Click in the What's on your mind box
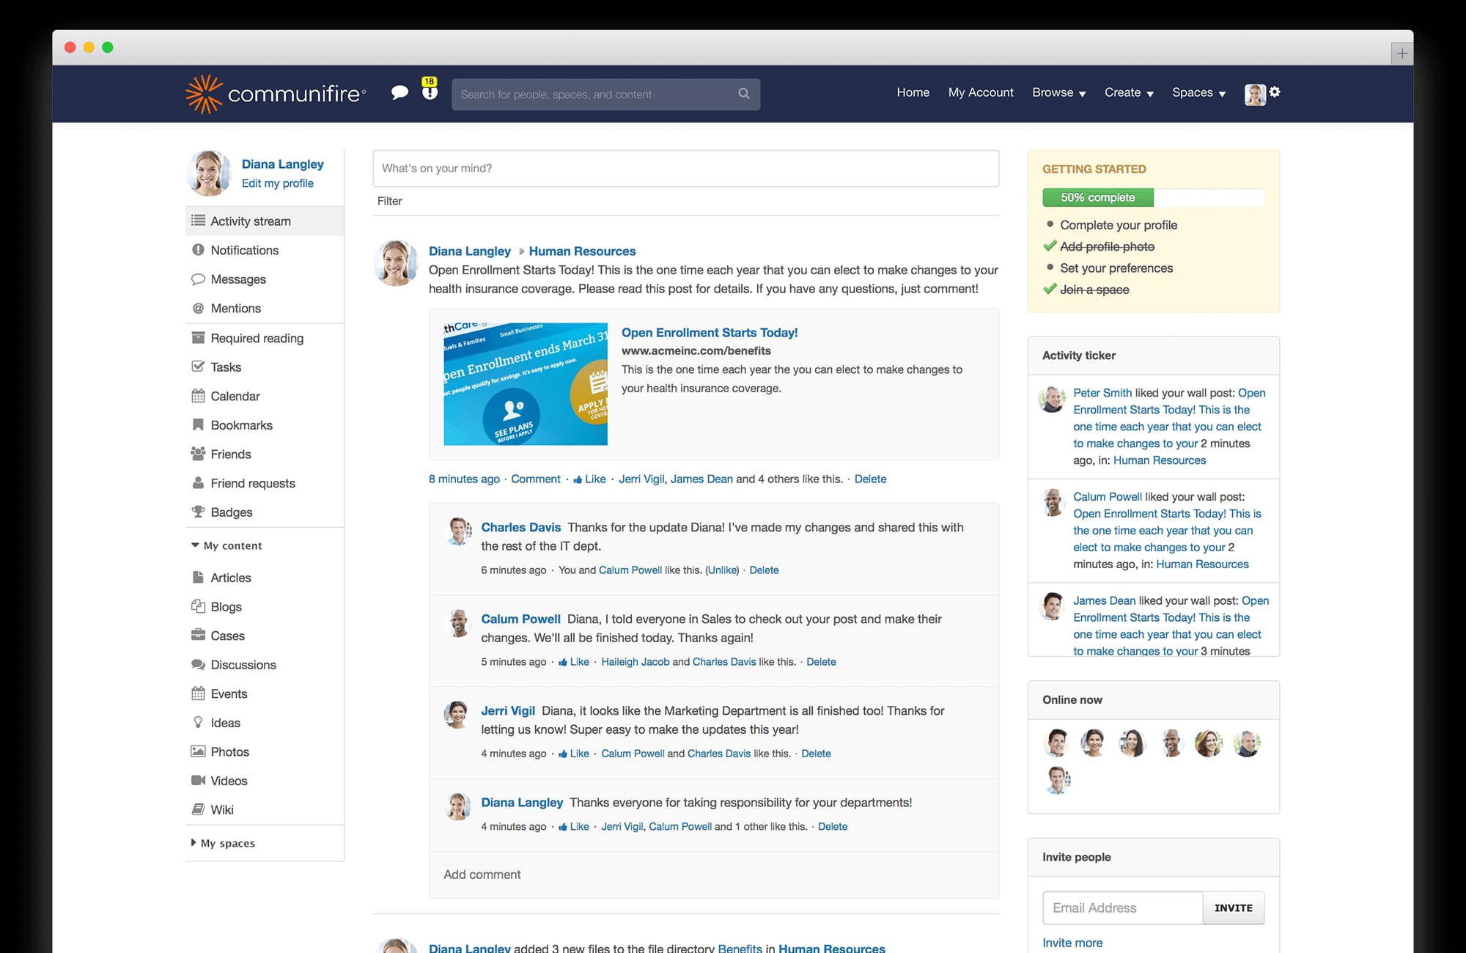The height and width of the screenshot is (953, 1466). pyautogui.click(x=685, y=168)
